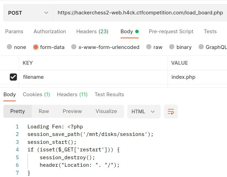
Task: Select the form-data radio button
Action: click(x=36, y=47)
